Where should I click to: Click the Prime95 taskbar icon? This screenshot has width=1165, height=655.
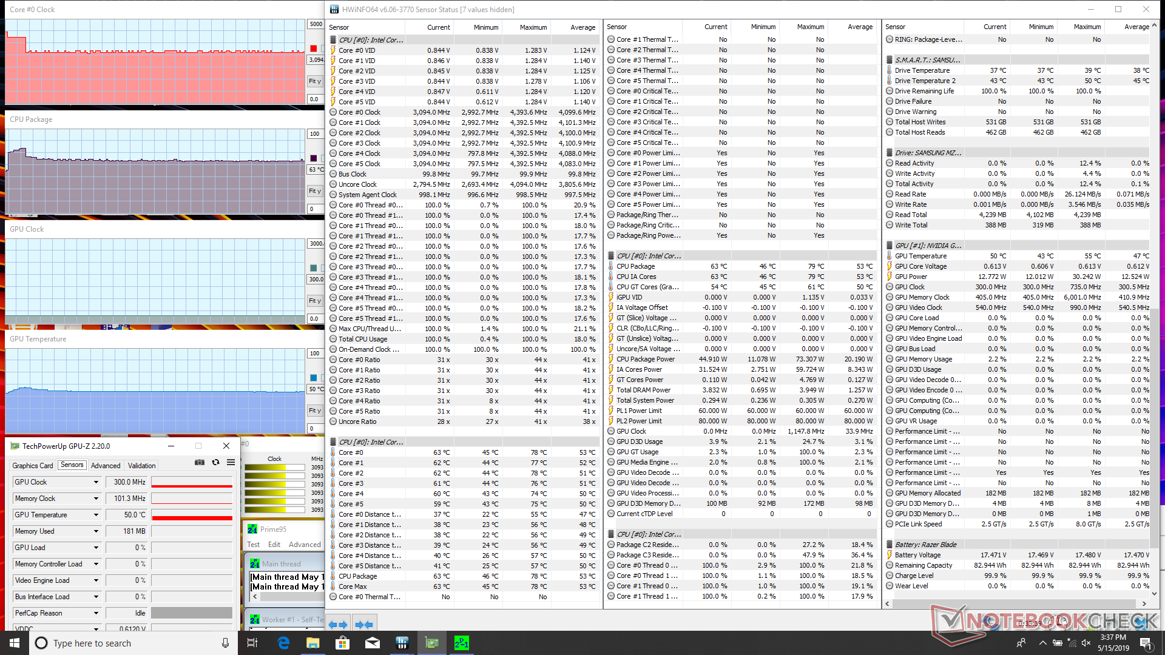click(x=461, y=643)
